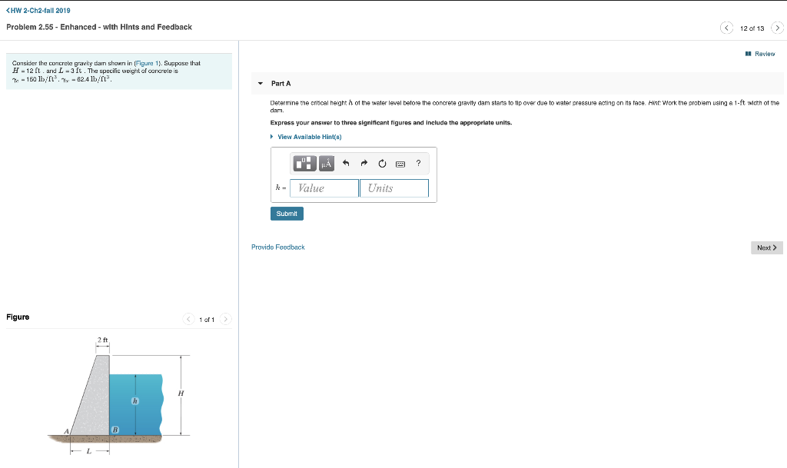Click the 'Figure' panel heading
The image size is (787, 468).
18,317
